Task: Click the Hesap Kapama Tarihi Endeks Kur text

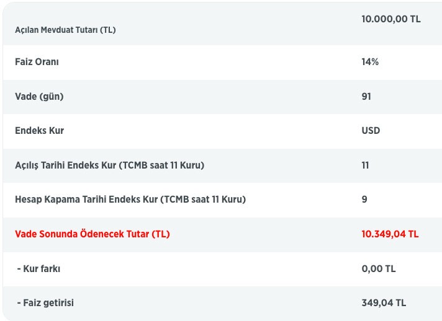Action: pyautogui.click(x=87, y=200)
